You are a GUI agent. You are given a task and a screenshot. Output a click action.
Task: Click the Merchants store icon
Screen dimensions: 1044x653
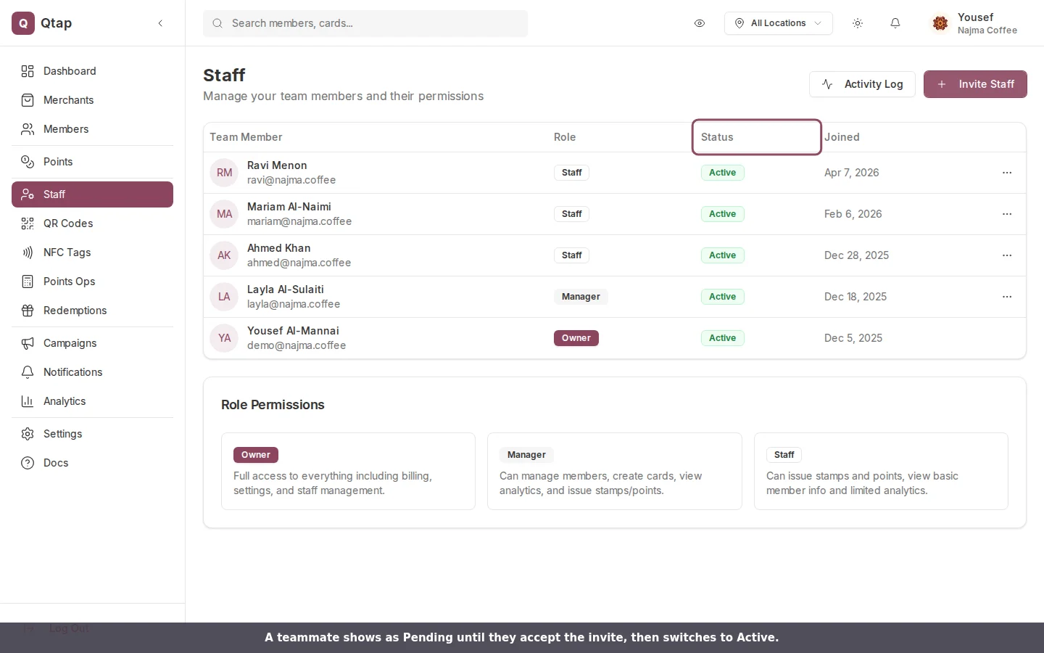click(28, 100)
